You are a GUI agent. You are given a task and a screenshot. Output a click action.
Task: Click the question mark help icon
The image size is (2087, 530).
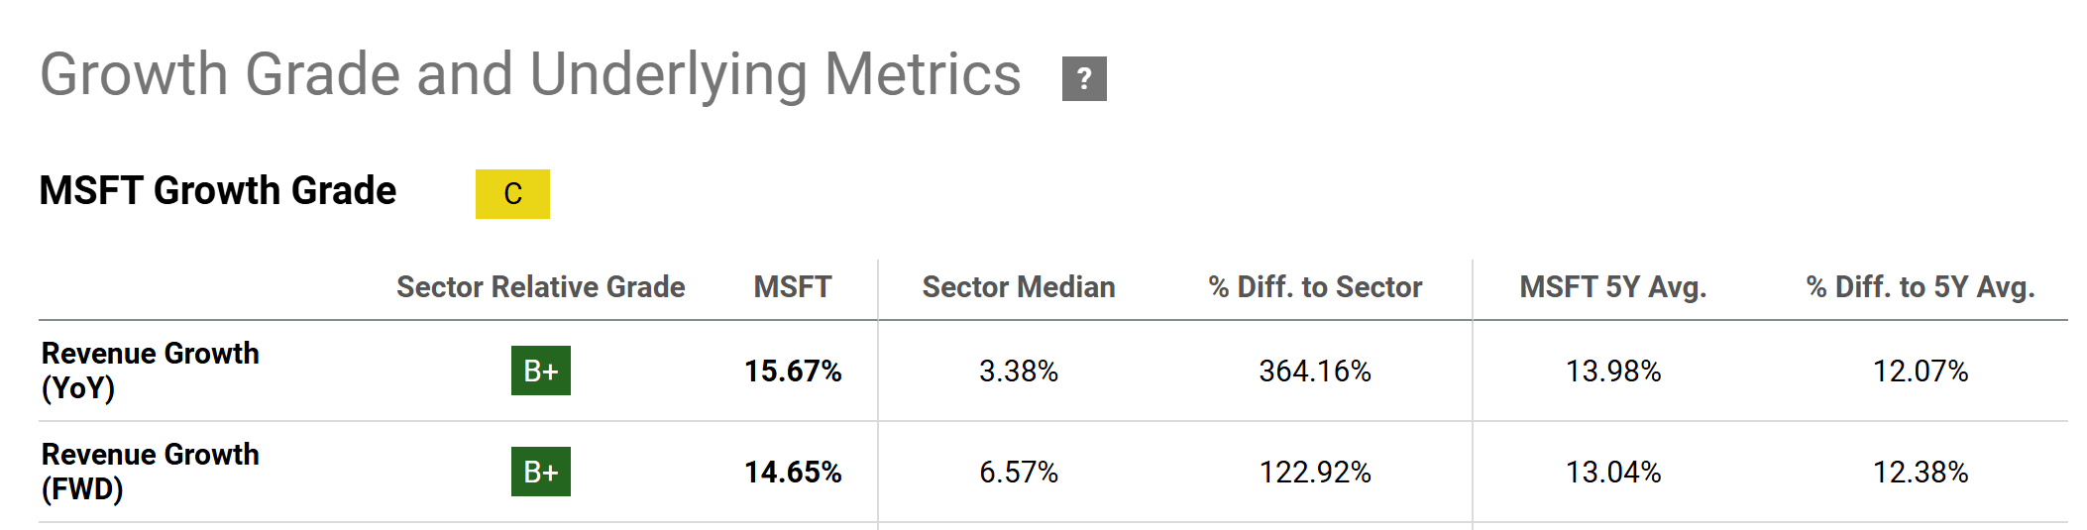pos(1084,78)
